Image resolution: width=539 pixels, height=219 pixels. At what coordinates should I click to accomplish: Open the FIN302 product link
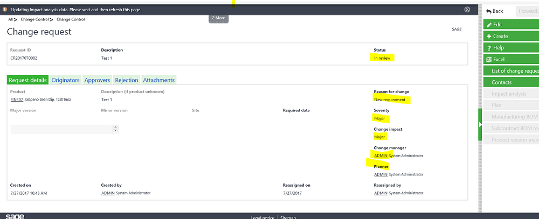pos(17,100)
